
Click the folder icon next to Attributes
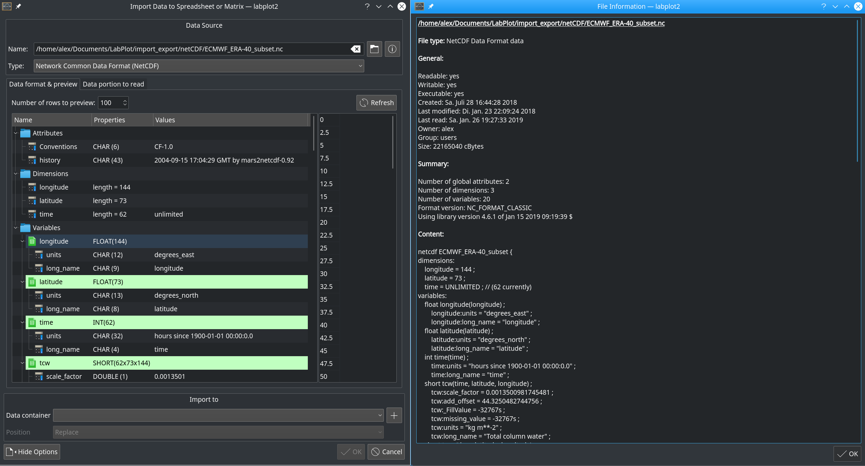pyautogui.click(x=26, y=133)
